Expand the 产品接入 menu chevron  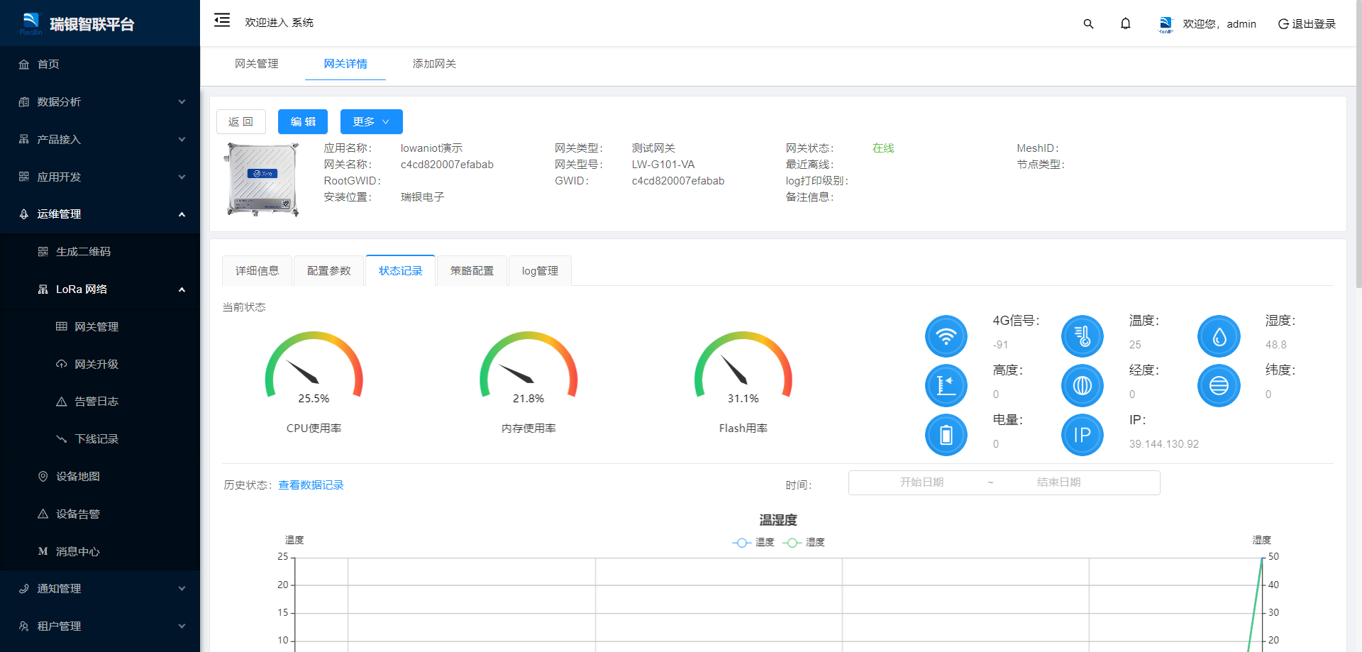coord(182,140)
